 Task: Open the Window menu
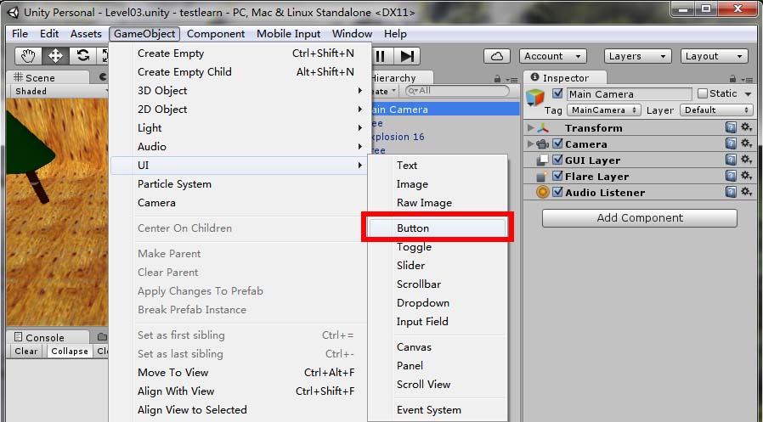[352, 34]
